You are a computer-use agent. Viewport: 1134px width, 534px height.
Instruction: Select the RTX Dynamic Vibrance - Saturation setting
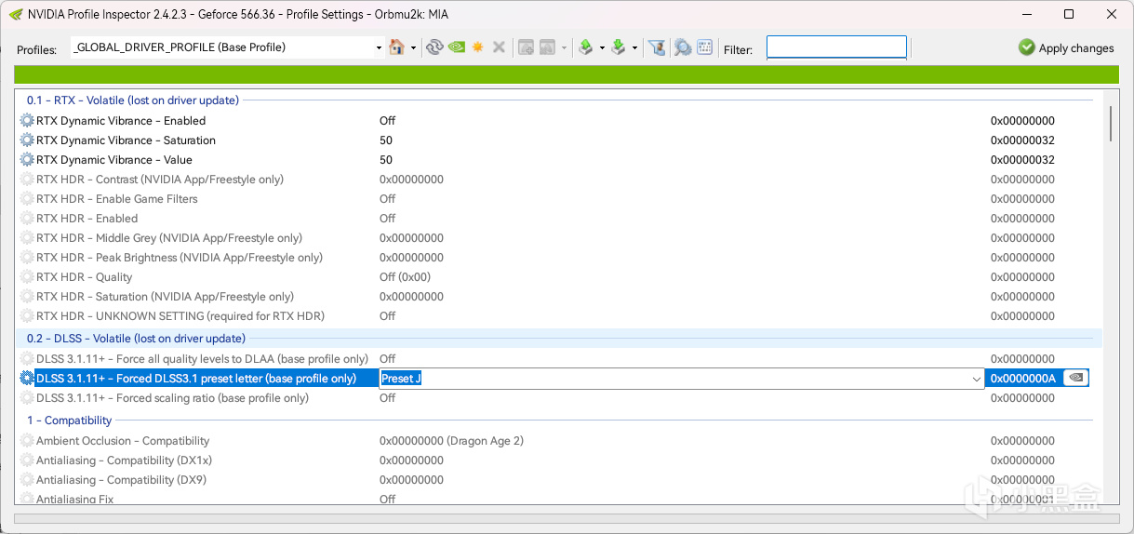click(x=126, y=140)
